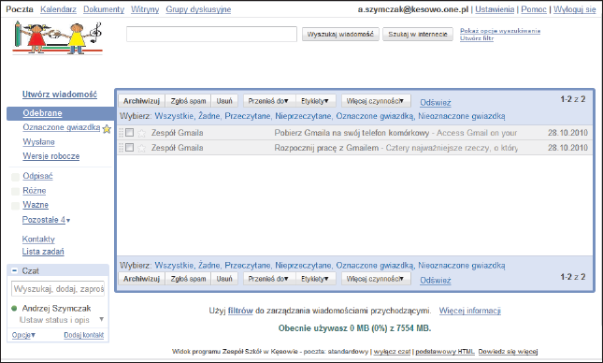This screenshot has width=603, height=363.
Task: Click green status dot of Andrzej Szymczak
Action: 14,309
